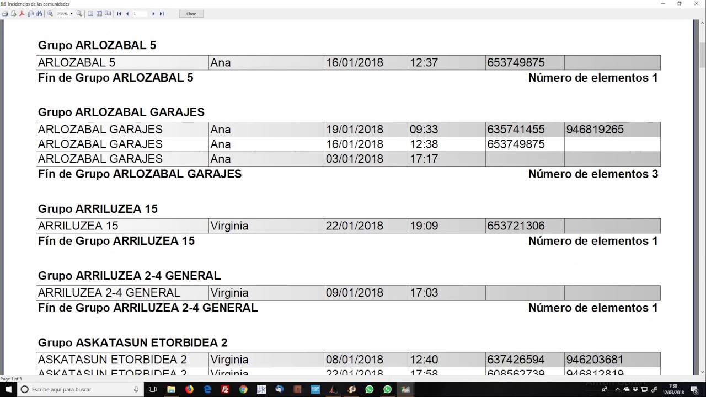Viewport: 706px width, 397px height.
Task: Open File Explorer from the taskbar
Action: [171, 389]
